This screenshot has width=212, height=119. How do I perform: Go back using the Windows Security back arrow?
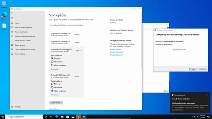tap(12, 13)
